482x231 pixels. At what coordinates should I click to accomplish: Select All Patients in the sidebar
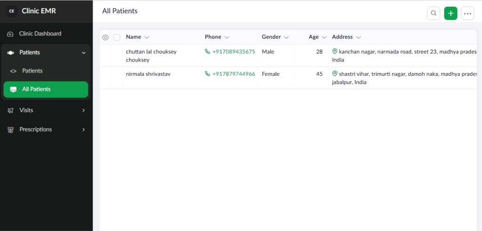(46, 89)
